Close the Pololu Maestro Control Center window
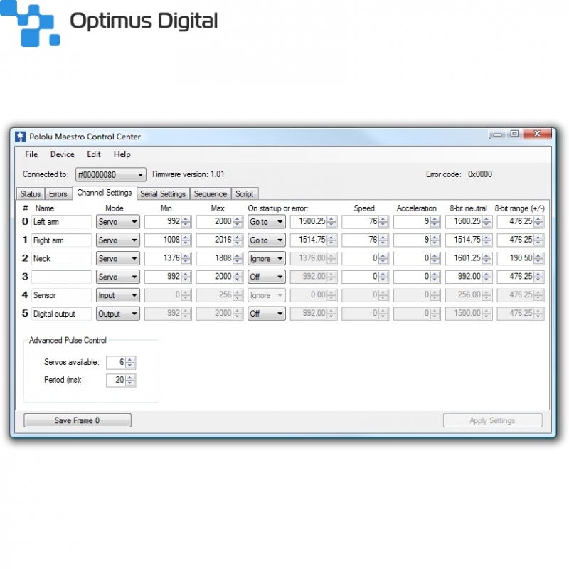 pos(538,134)
